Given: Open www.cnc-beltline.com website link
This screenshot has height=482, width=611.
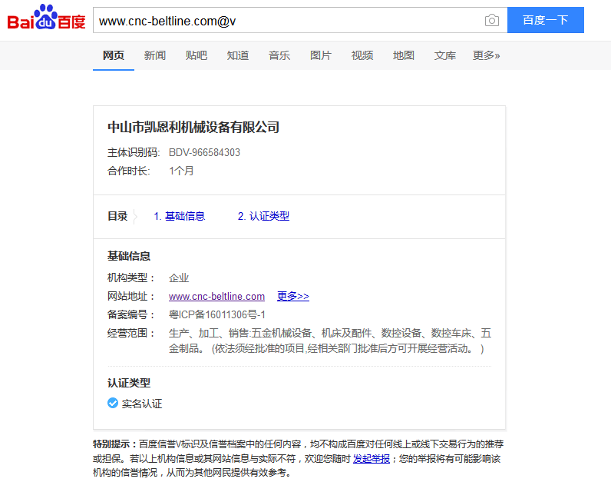Looking at the screenshot, I should (x=216, y=296).
